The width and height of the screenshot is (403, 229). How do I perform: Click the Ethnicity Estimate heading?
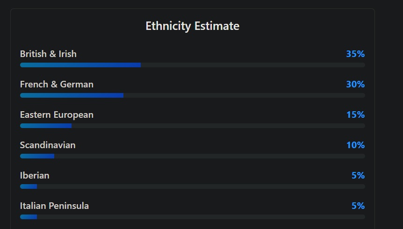193,26
